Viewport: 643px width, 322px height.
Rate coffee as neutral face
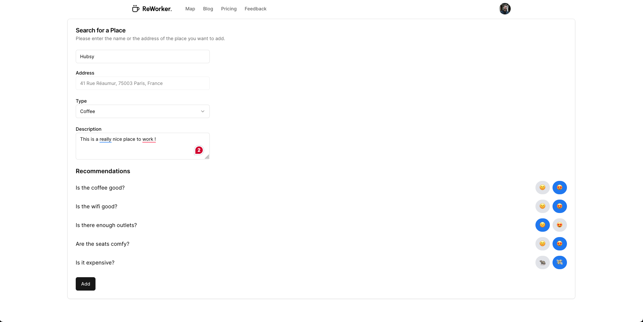(x=542, y=188)
